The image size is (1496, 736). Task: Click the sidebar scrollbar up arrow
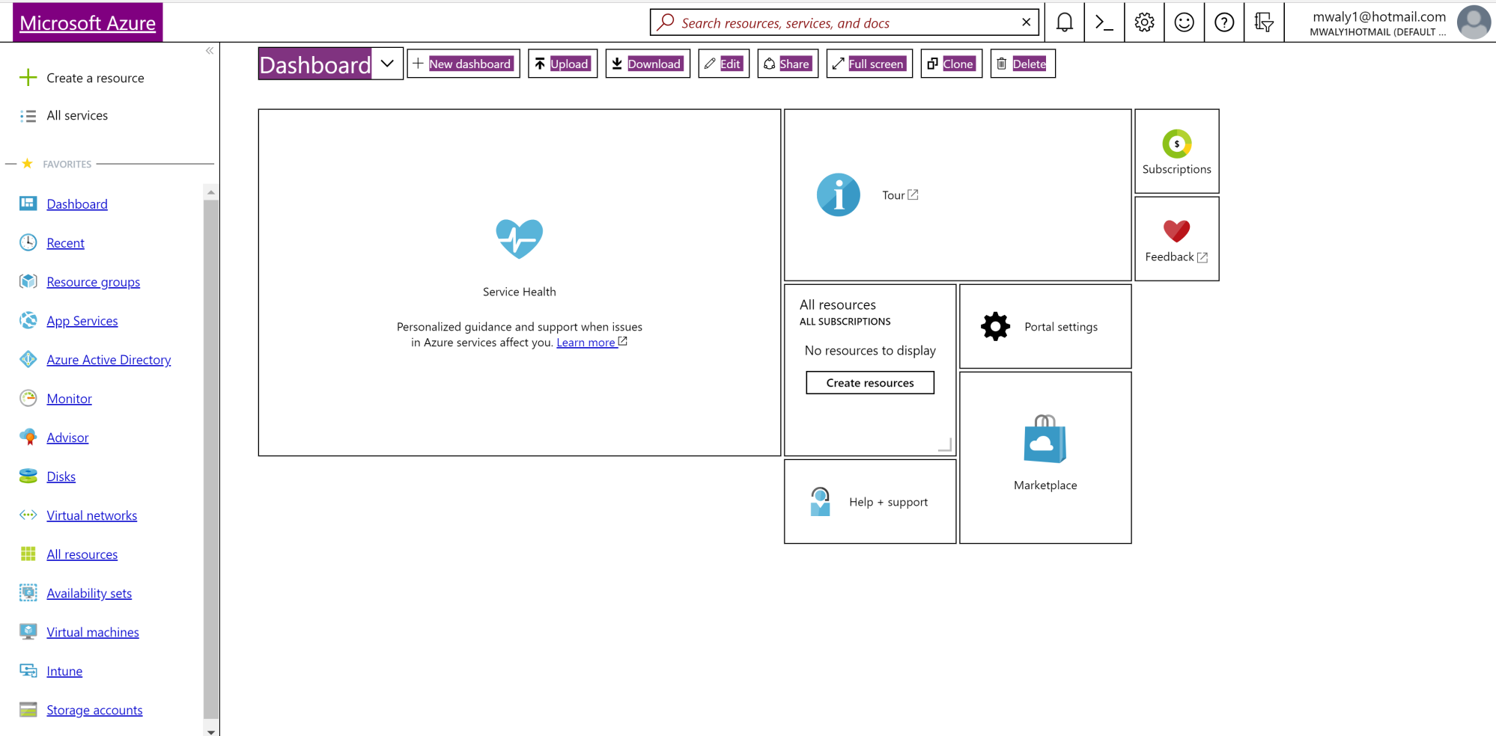click(211, 192)
